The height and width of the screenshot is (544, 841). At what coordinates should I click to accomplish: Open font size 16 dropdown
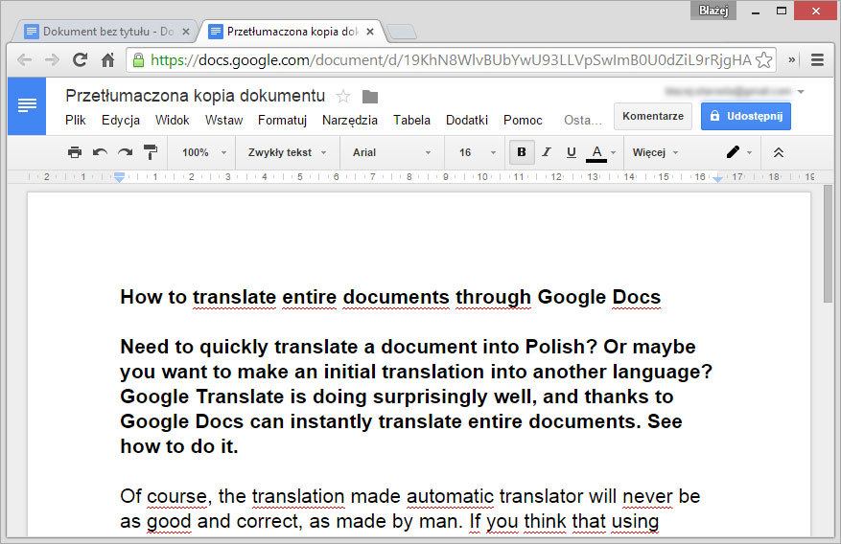coord(478,152)
